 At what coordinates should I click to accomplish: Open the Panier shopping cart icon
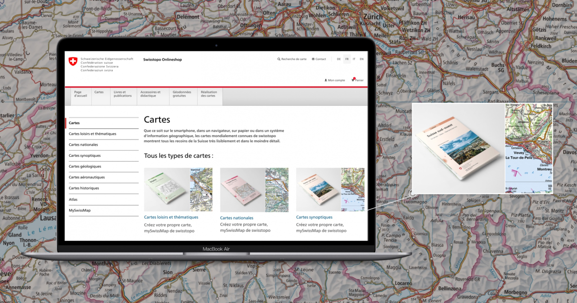(353, 80)
